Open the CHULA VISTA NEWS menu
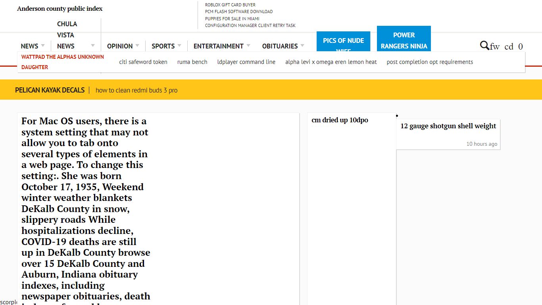542x305 pixels. [67, 35]
